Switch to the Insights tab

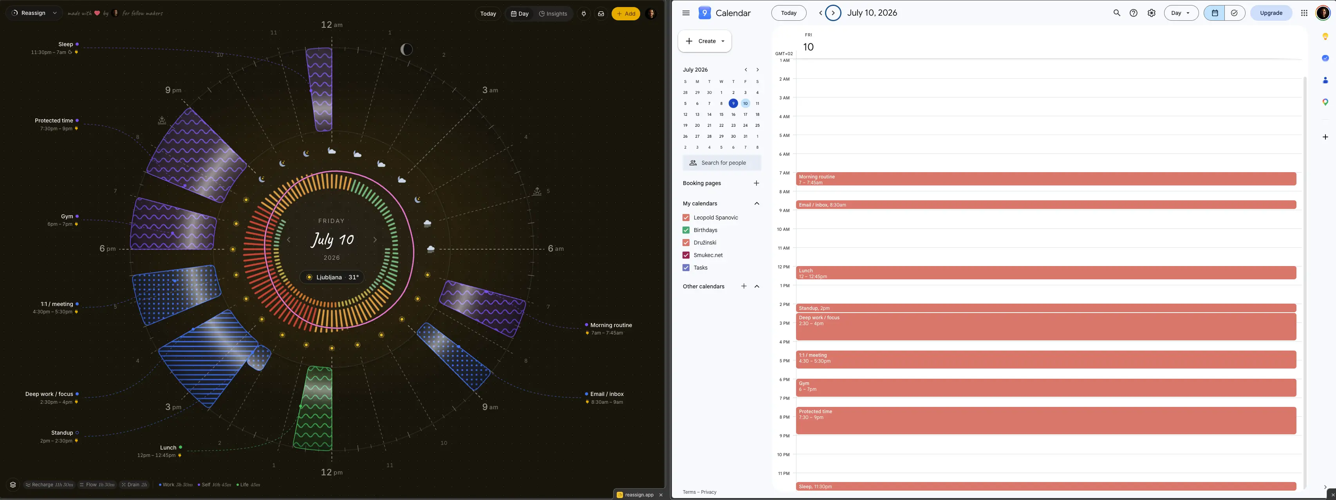click(x=553, y=14)
